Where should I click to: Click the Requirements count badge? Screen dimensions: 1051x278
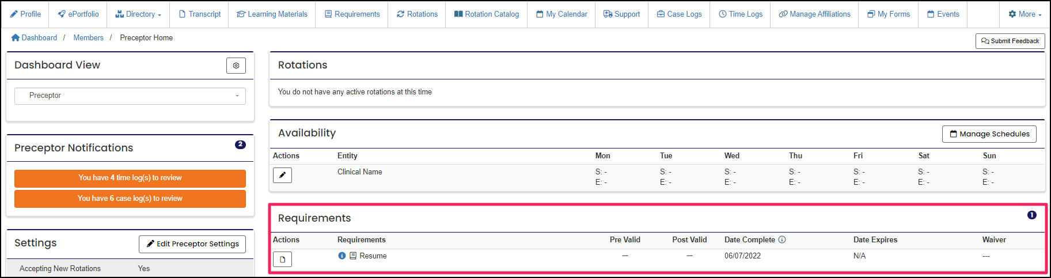point(1031,215)
